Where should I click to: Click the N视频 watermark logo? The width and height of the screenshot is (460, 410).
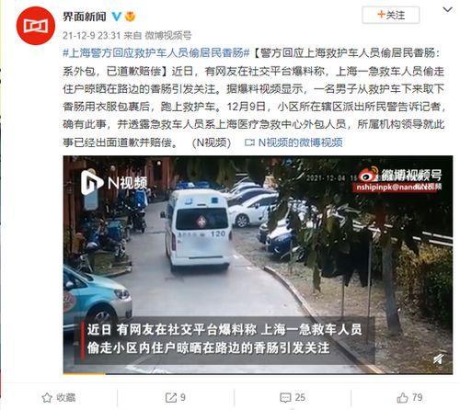(114, 183)
